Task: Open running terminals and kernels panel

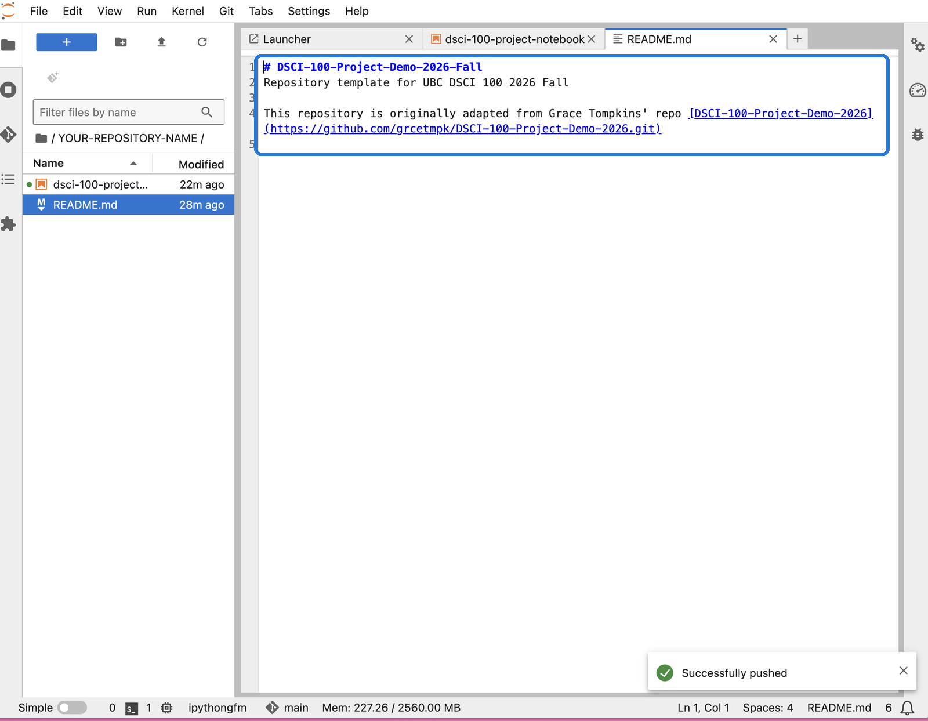Action: (x=8, y=90)
